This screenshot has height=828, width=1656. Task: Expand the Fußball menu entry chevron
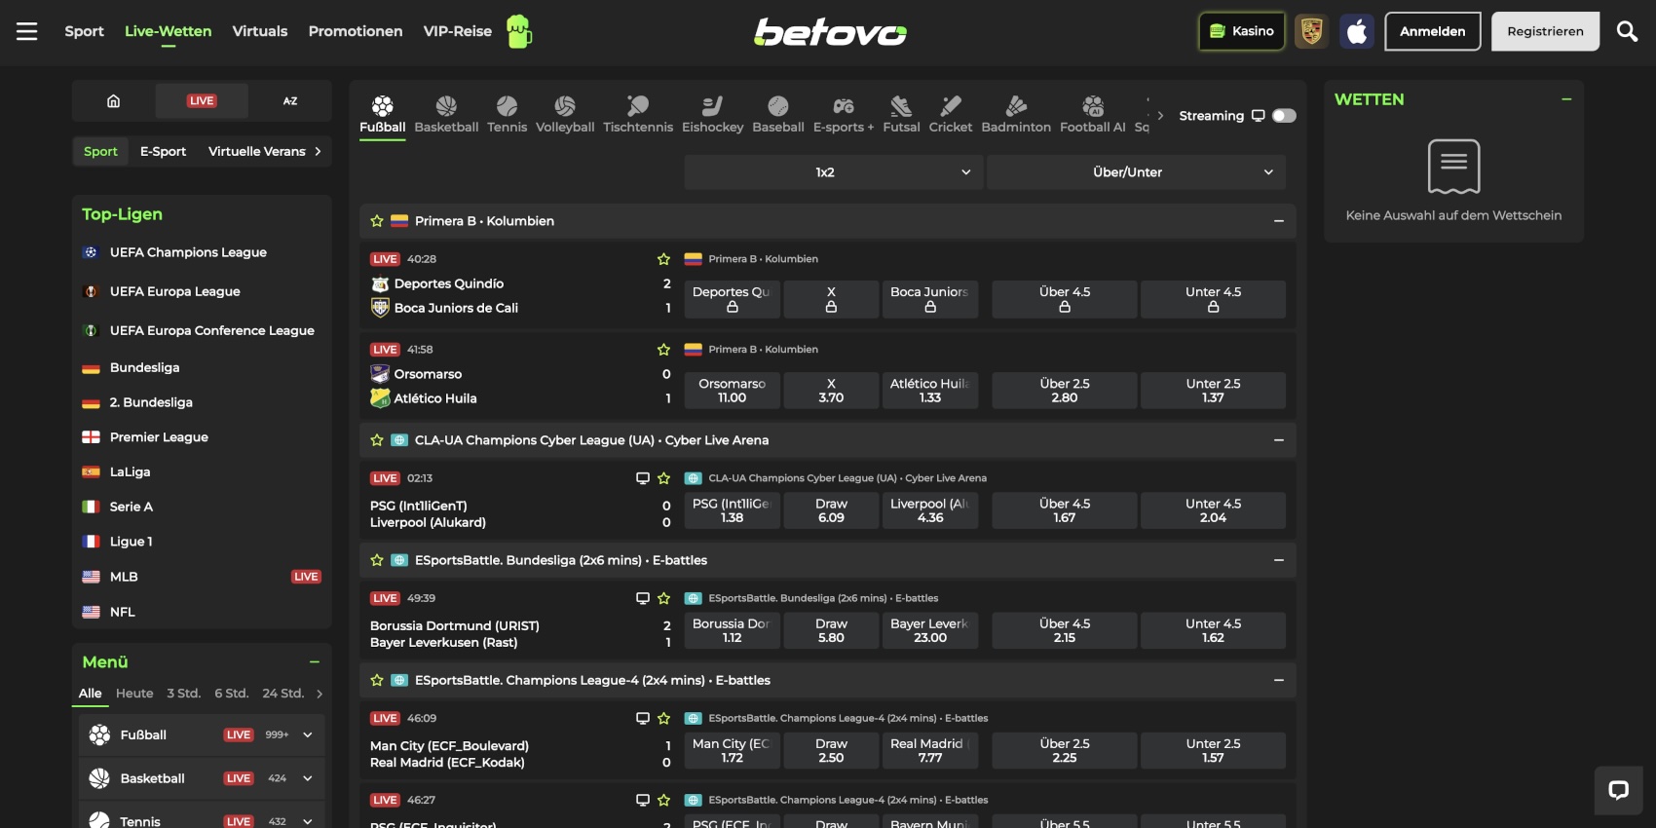(x=308, y=735)
